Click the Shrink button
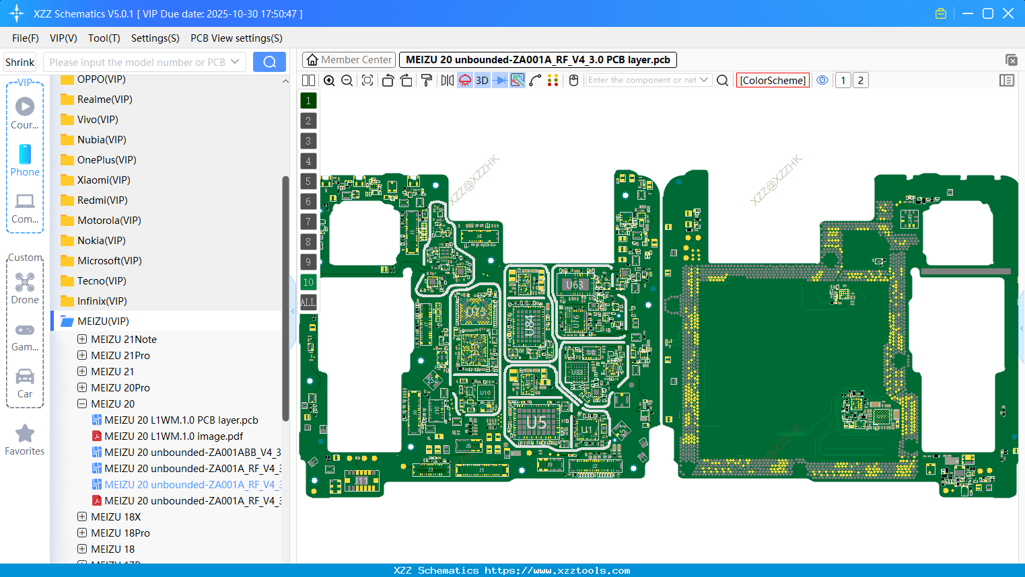This screenshot has width=1025, height=577. (20, 62)
